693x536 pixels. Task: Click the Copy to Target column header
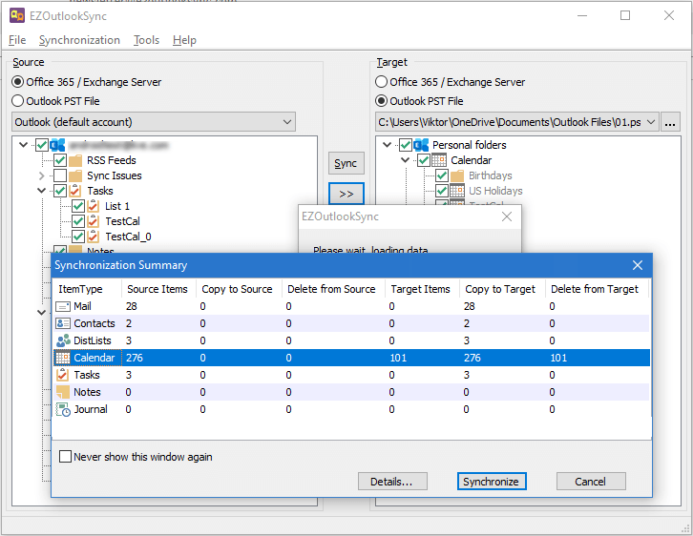[502, 289]
